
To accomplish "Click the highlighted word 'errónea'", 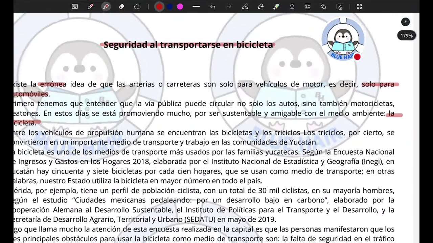I will (53, 84).
